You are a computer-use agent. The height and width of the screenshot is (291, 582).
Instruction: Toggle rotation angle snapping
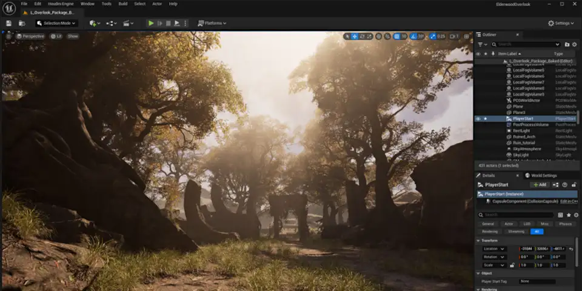click(x=413, y=36)
